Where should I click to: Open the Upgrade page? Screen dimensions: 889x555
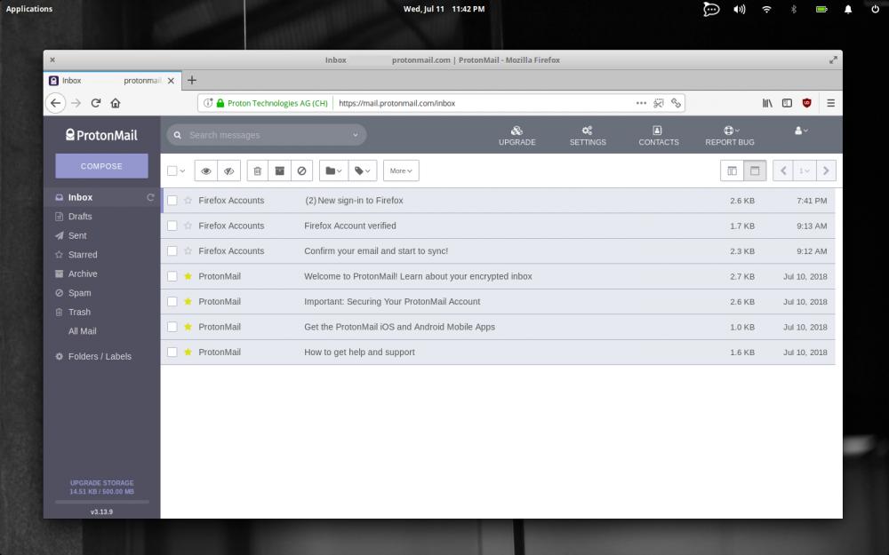(x=517, y=136)
